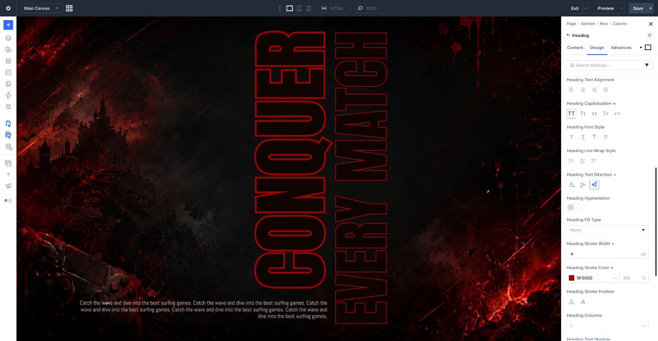
Task: Open the Main Canvas dropdown
Action: click(x=41, y=8)
